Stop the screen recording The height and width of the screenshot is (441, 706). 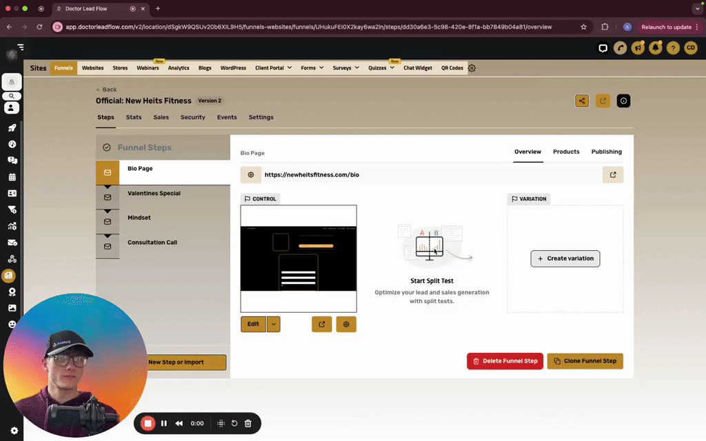(x=148, y=424)
